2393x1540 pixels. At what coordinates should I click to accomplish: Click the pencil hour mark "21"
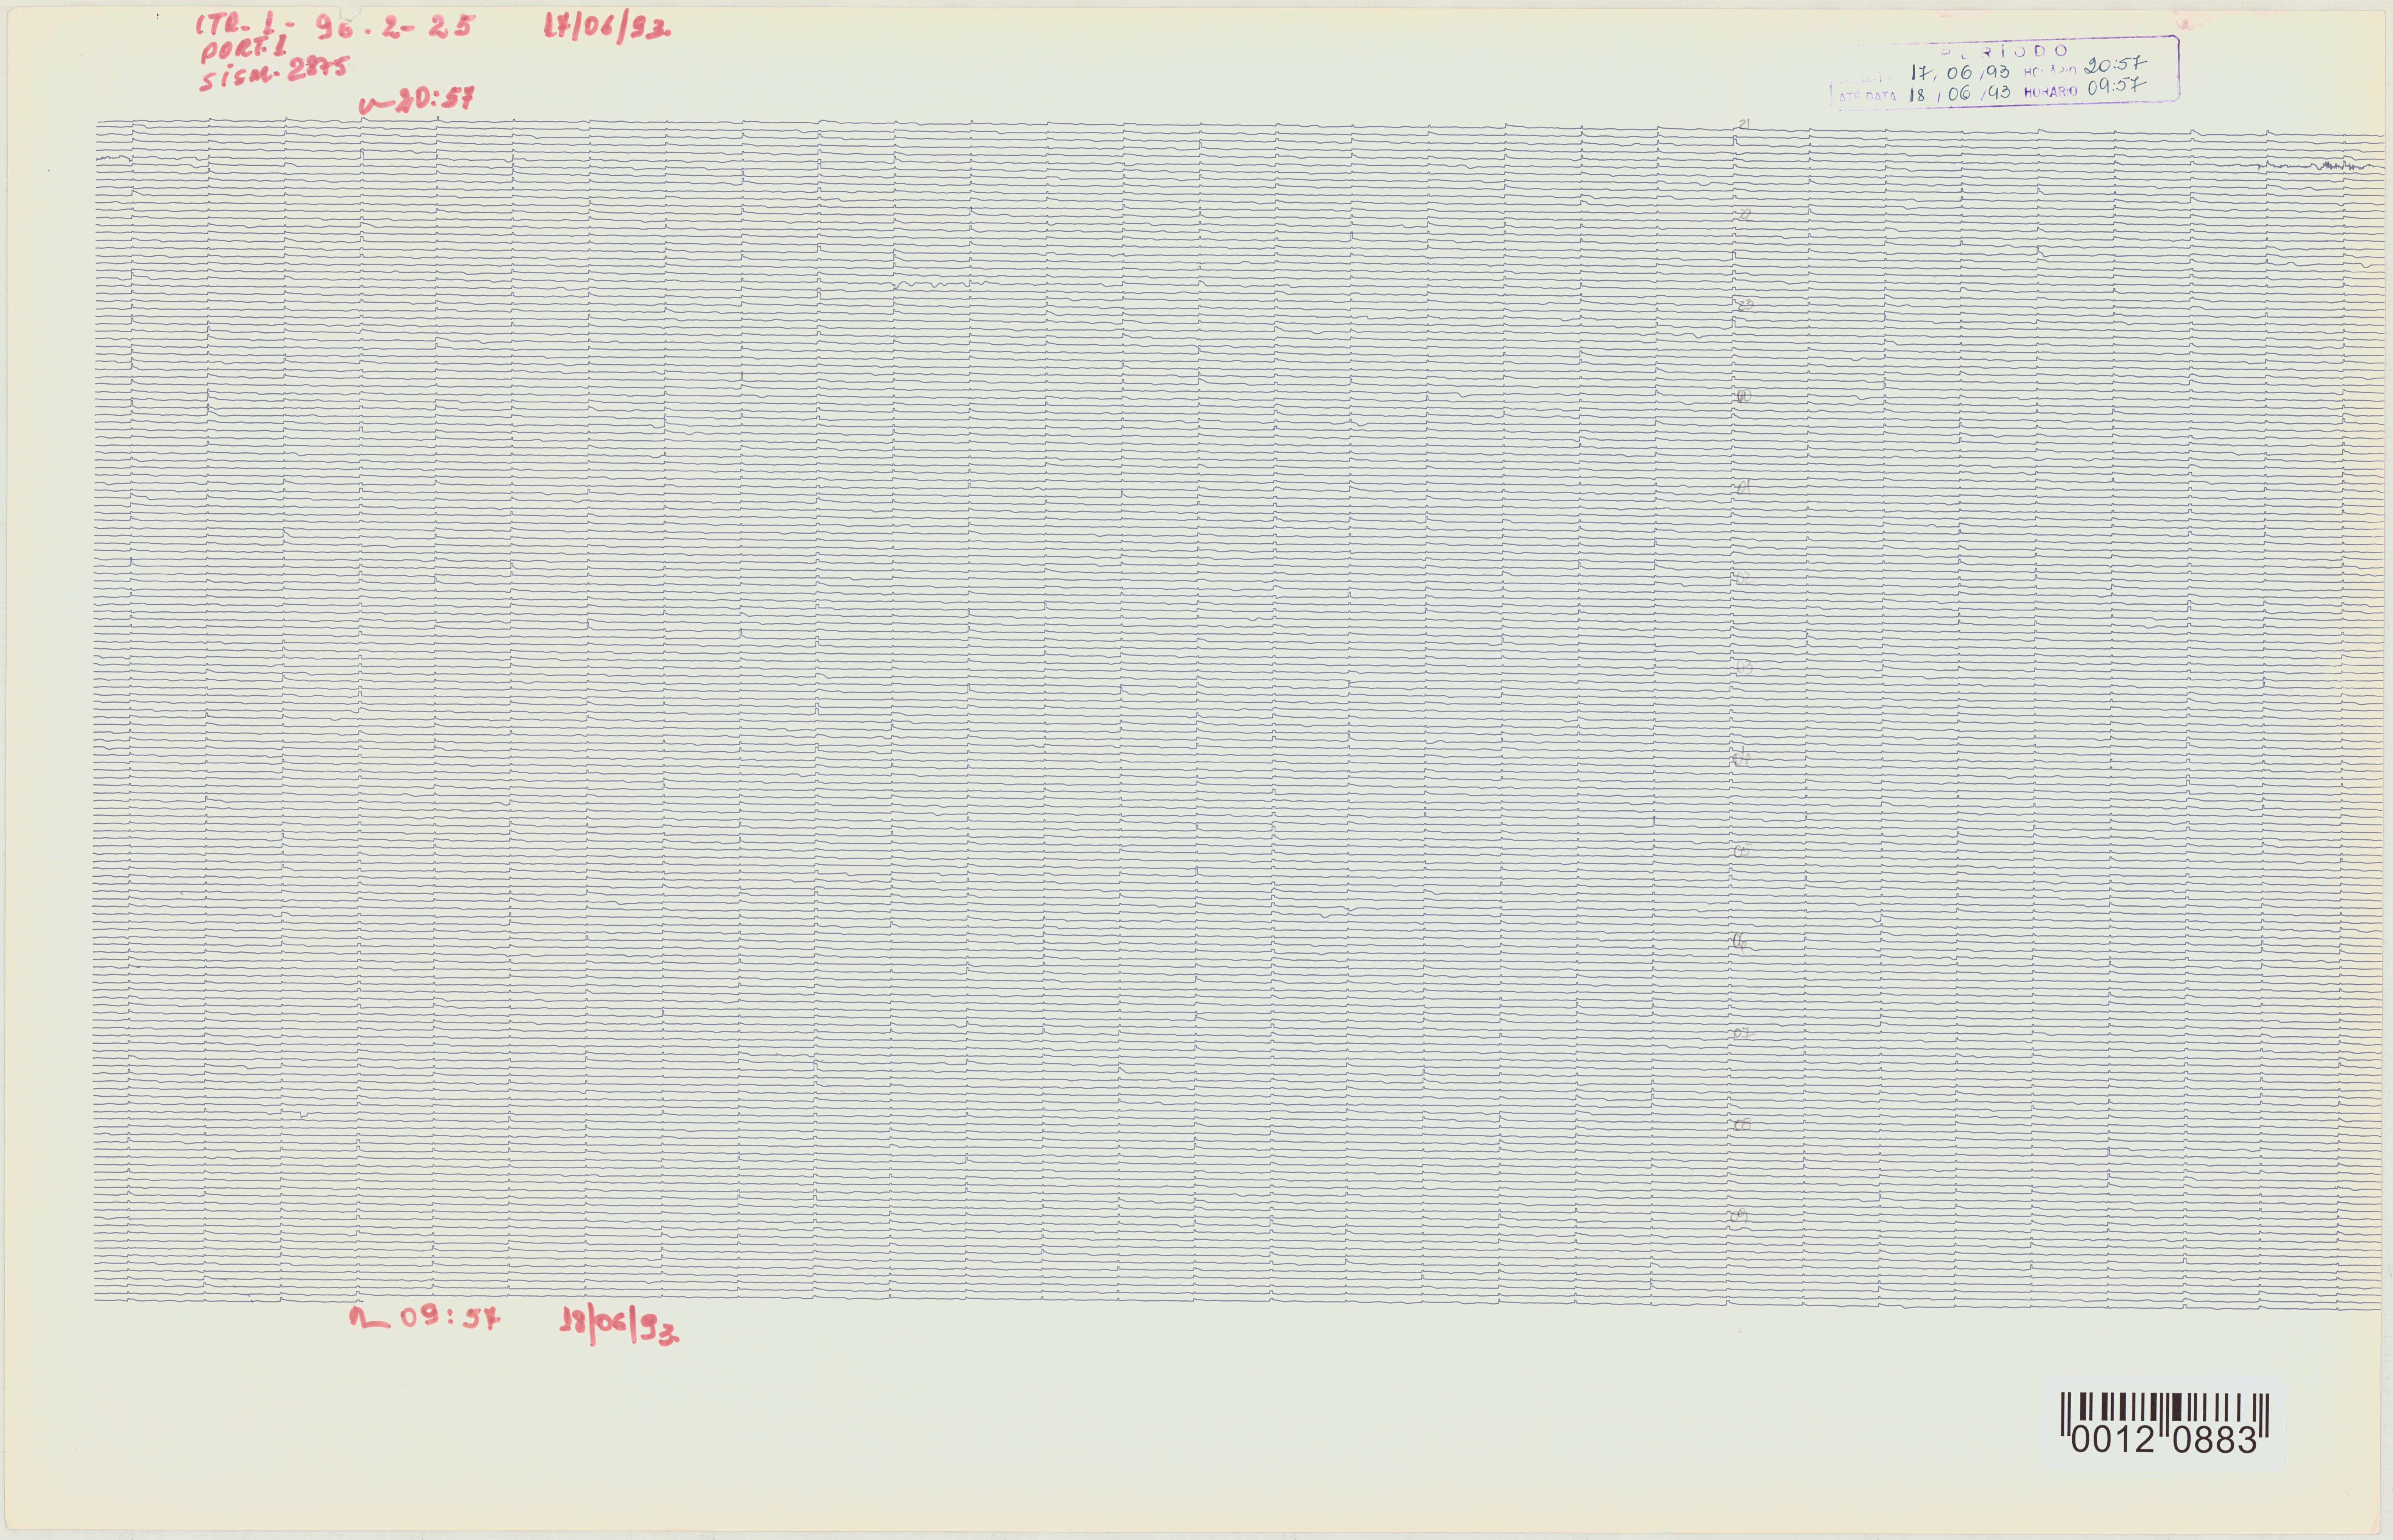pos(1744,124)
